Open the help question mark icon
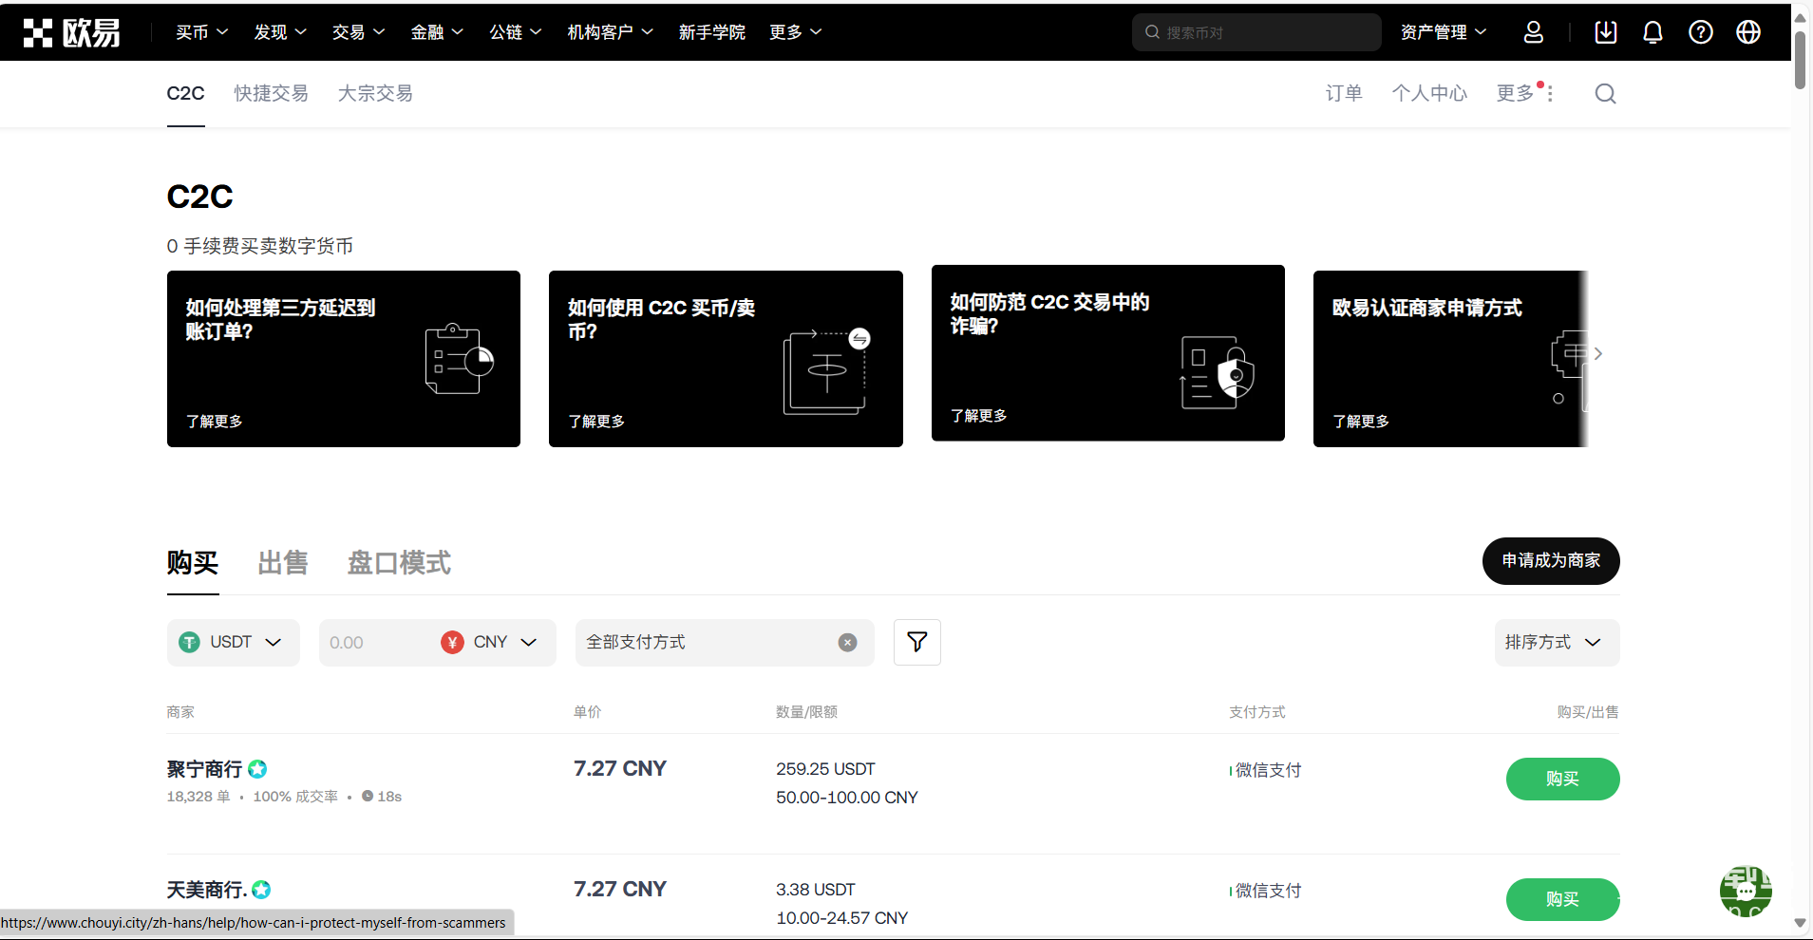1813x940 pixels. [x=1701, y=32]
